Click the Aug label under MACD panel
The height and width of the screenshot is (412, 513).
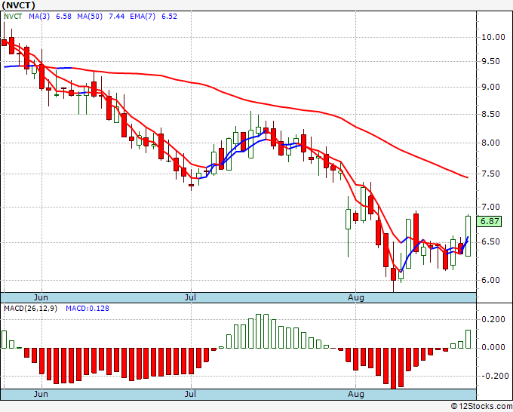356,394
